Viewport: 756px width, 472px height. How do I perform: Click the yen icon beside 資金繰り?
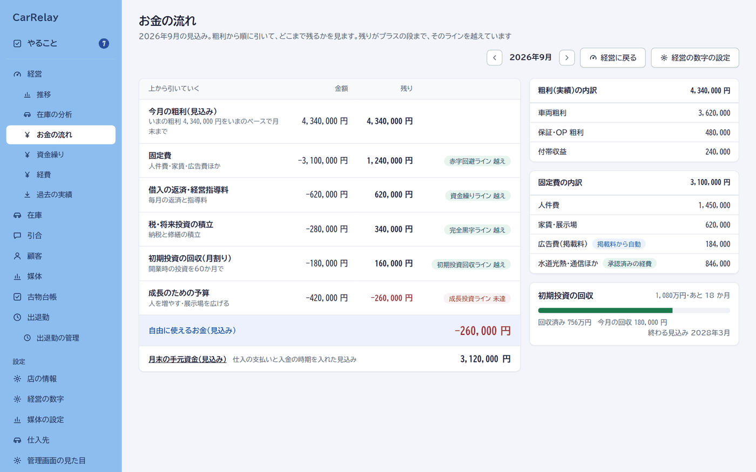pyautogui.click(x=27, y=155)
